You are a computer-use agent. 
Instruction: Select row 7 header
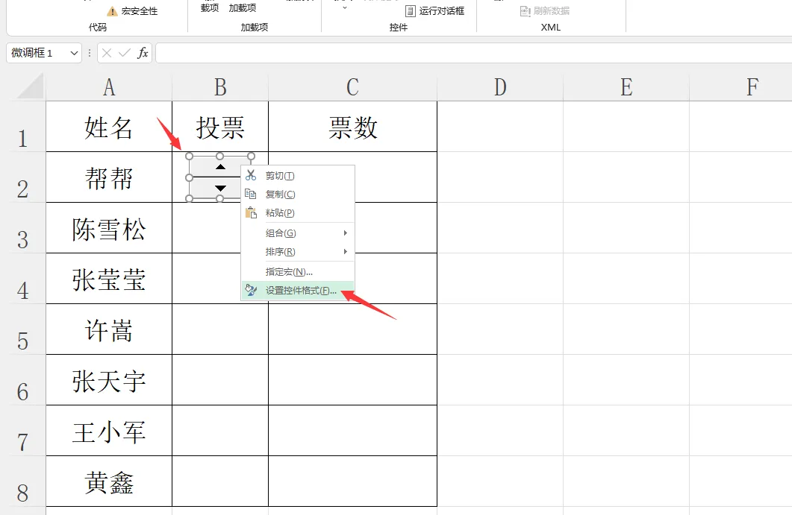[22, 431]
